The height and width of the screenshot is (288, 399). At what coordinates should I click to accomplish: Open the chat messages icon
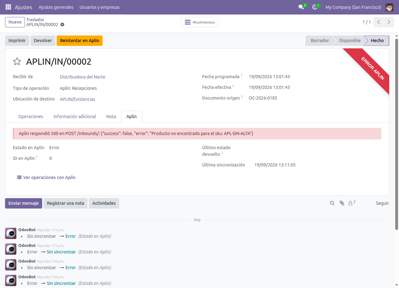pyautogui.click(x=301, y=7)
